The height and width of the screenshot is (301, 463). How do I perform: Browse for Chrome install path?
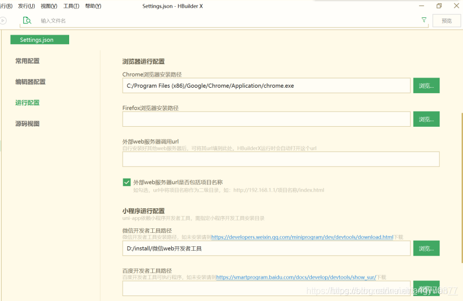(426, 85)
